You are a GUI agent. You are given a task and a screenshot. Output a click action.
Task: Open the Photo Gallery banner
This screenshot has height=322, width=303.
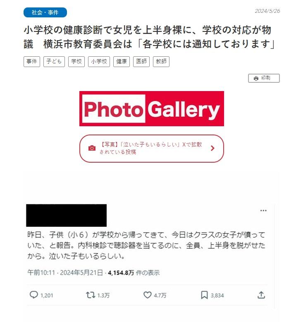click(152, 108)
